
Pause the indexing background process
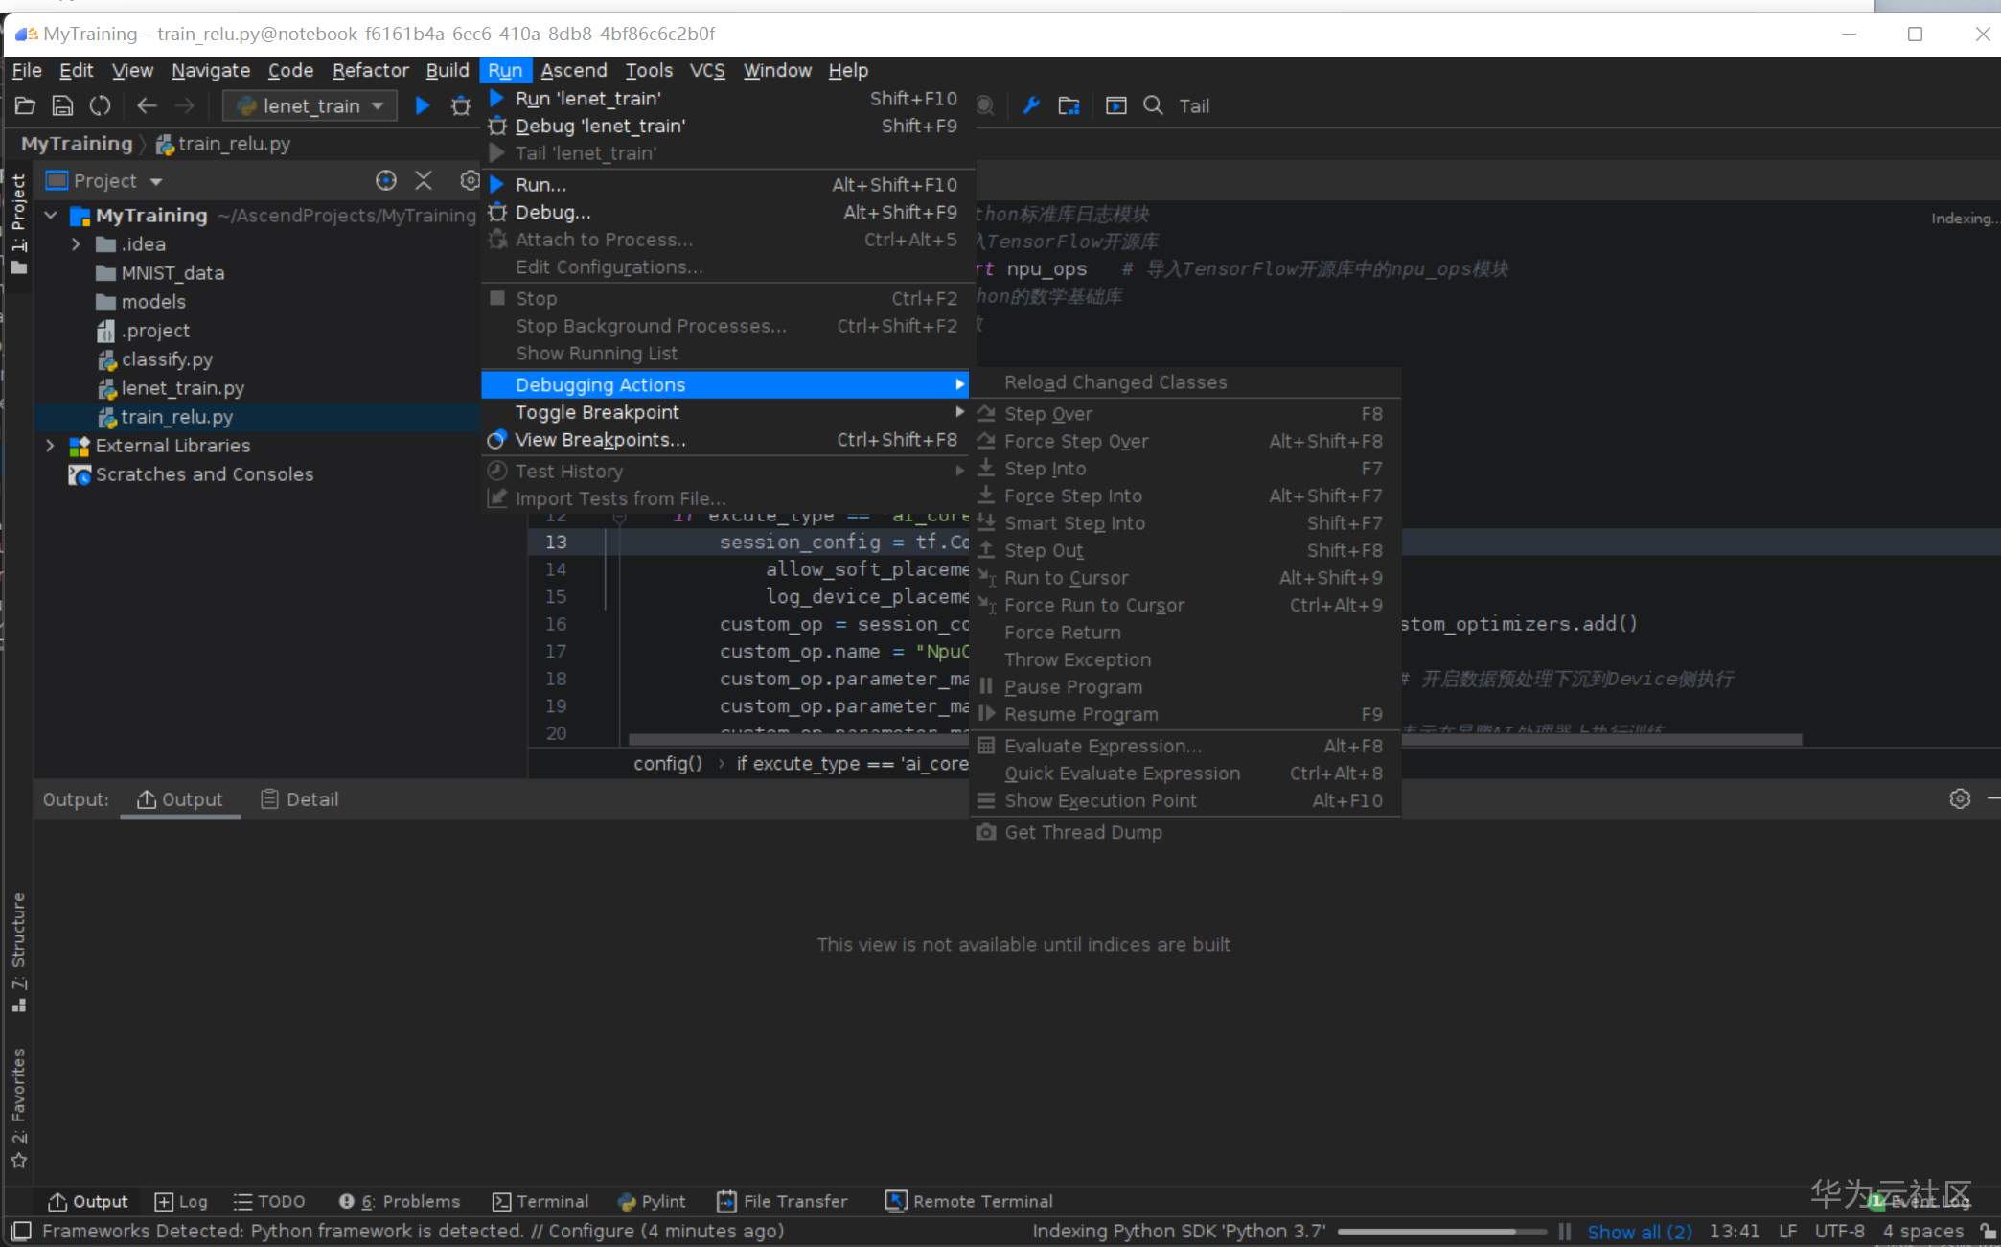1565,1231
